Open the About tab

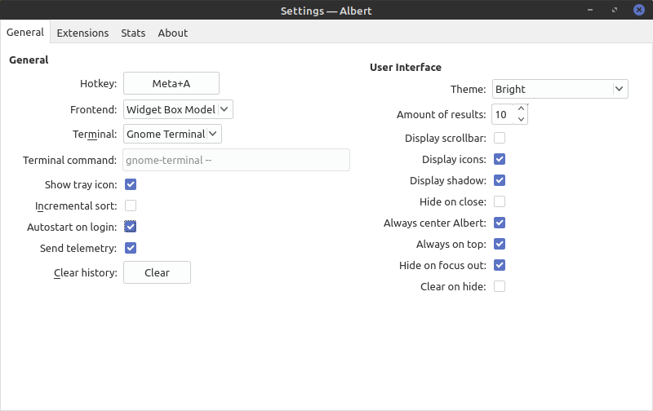click(x=173, y=33)
